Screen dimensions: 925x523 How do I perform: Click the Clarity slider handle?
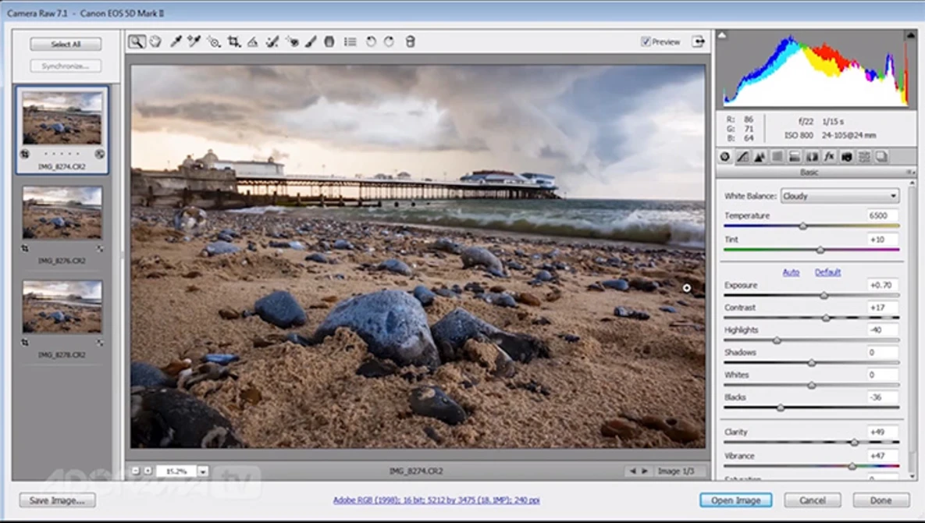[854, 443]
